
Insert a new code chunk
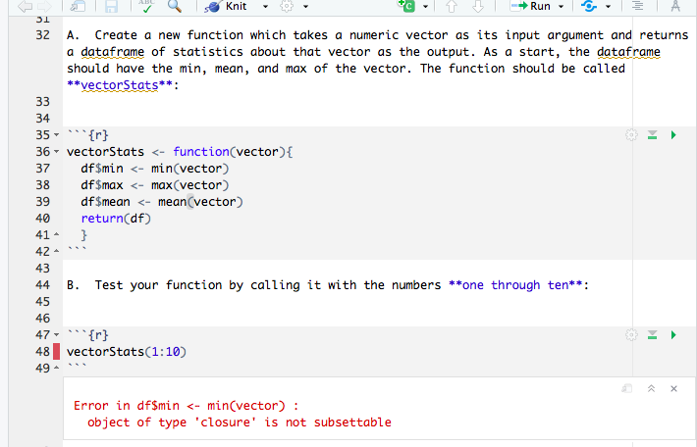pyautogui.click(x=406, y=6)
